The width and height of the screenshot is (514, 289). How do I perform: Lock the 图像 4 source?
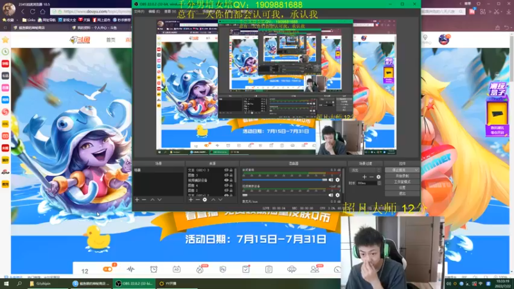231,186
